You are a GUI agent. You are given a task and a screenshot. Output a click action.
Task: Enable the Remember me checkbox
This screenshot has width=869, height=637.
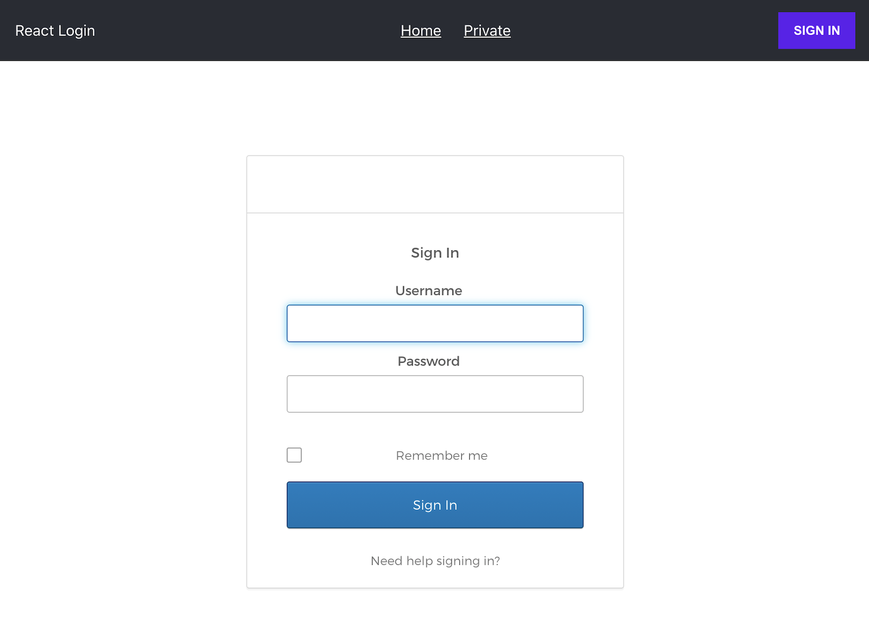point(294,455)
